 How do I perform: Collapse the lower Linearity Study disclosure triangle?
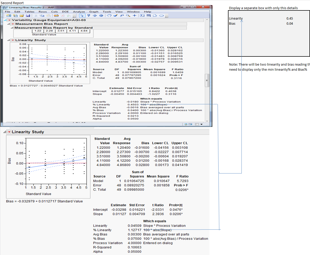point(5,132)
